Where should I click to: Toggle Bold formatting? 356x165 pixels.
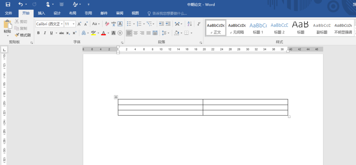tap(39, 33)
